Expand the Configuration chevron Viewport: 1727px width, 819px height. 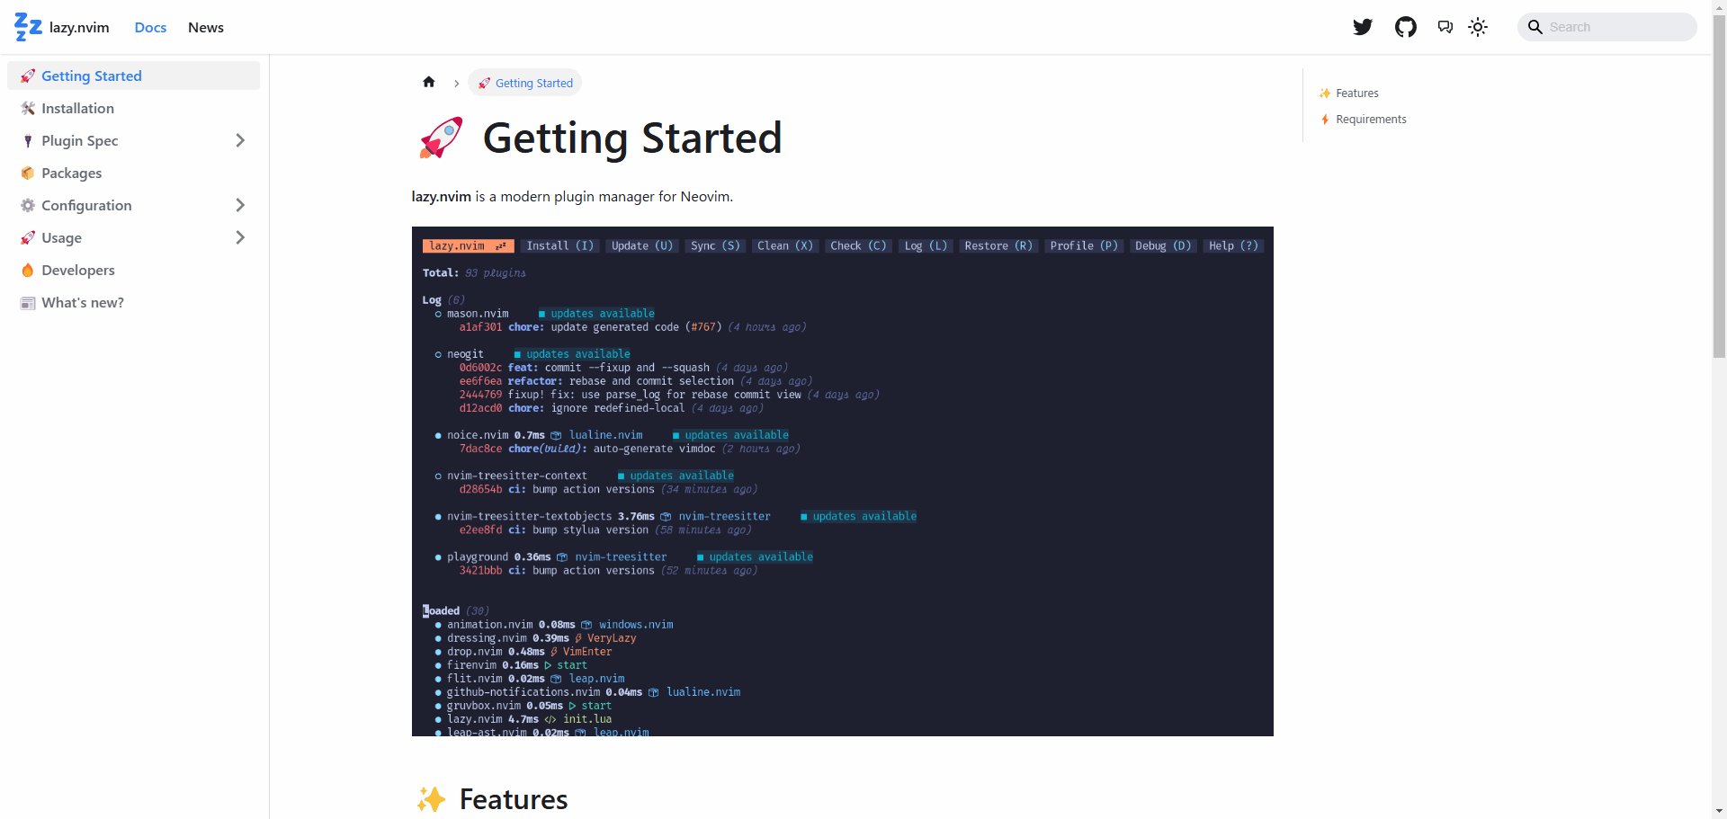(240, 205)
